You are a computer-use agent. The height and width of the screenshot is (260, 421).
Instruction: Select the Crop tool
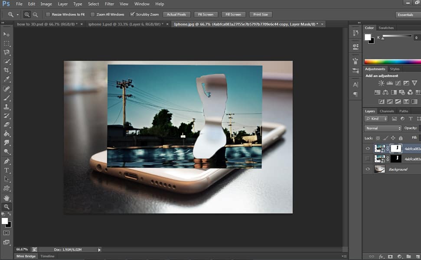click(x=7, y=70)
